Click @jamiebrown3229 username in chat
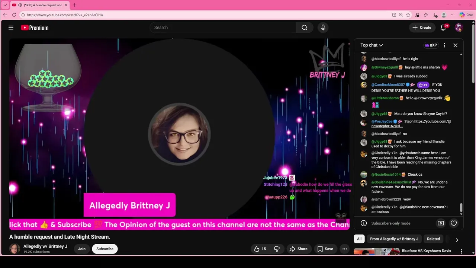This screenshot has height=268, width=476. coord(386,200)
